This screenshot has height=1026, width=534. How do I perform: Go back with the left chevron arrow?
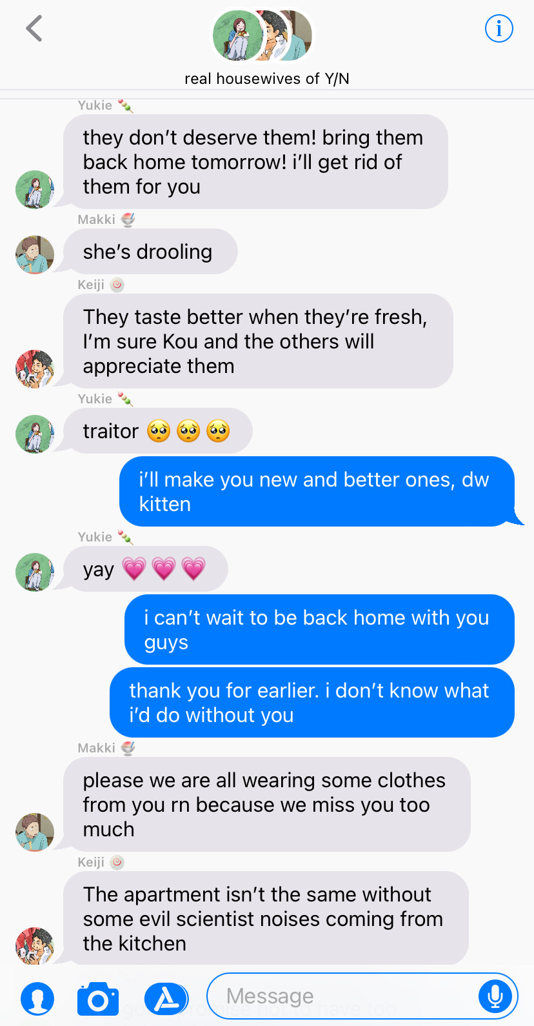[x=34, y=28]
